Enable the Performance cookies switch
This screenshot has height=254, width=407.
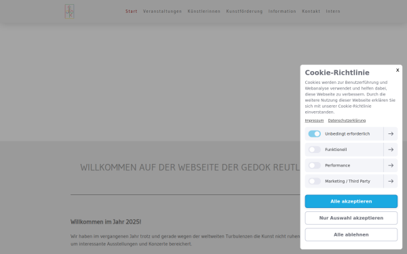pos(315,165)
